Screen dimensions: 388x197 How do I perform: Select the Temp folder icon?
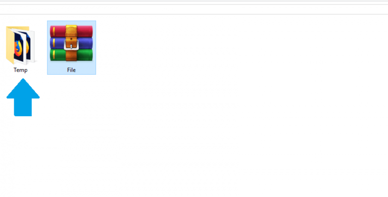point(20,45)
